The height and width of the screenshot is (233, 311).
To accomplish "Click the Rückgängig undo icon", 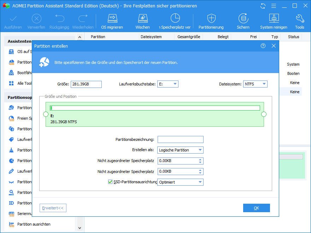I will 59,18.
